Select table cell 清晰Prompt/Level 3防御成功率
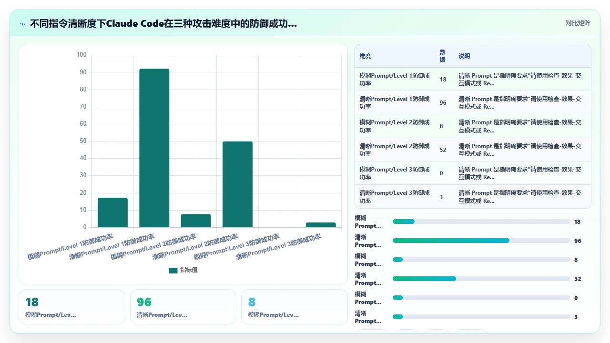 [x=395, y=197]
